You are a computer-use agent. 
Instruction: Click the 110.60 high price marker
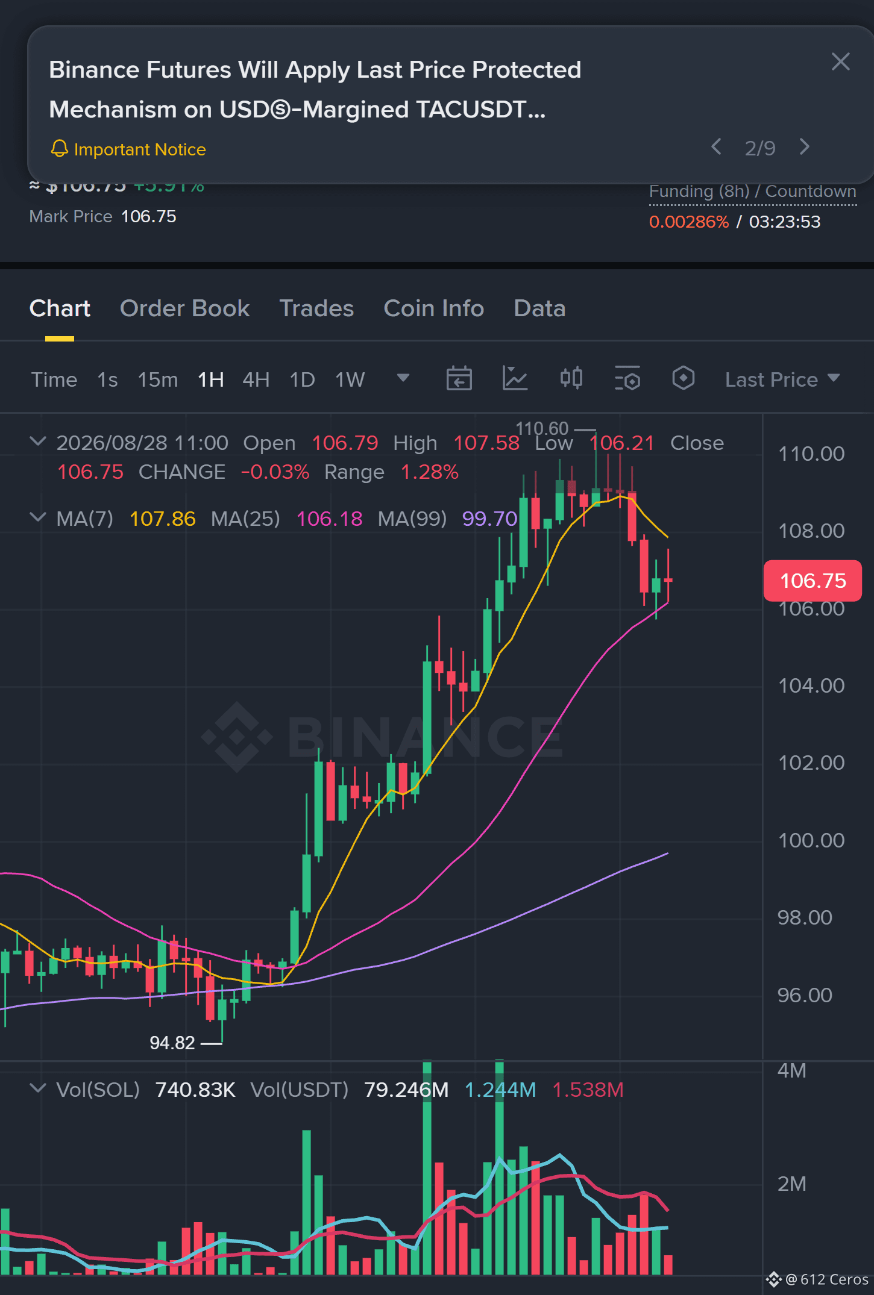[x=542, y=428]
